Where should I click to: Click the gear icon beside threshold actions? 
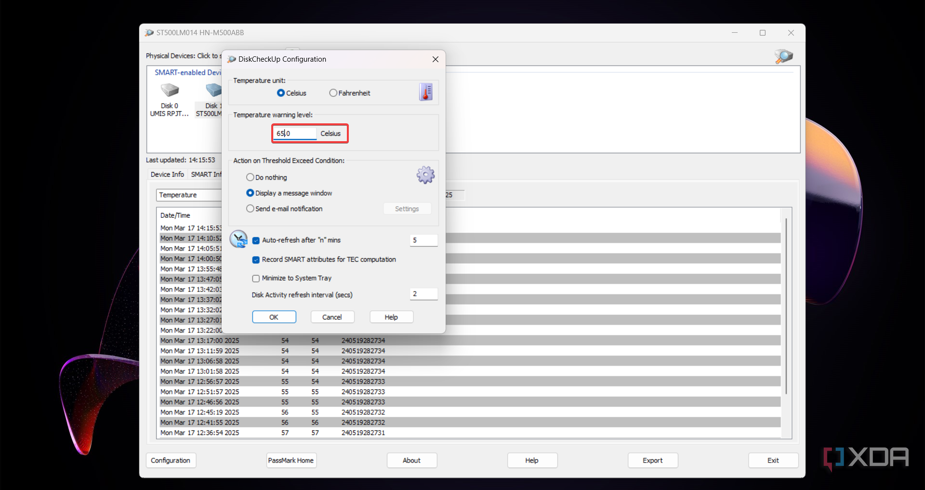click(425, 175)
